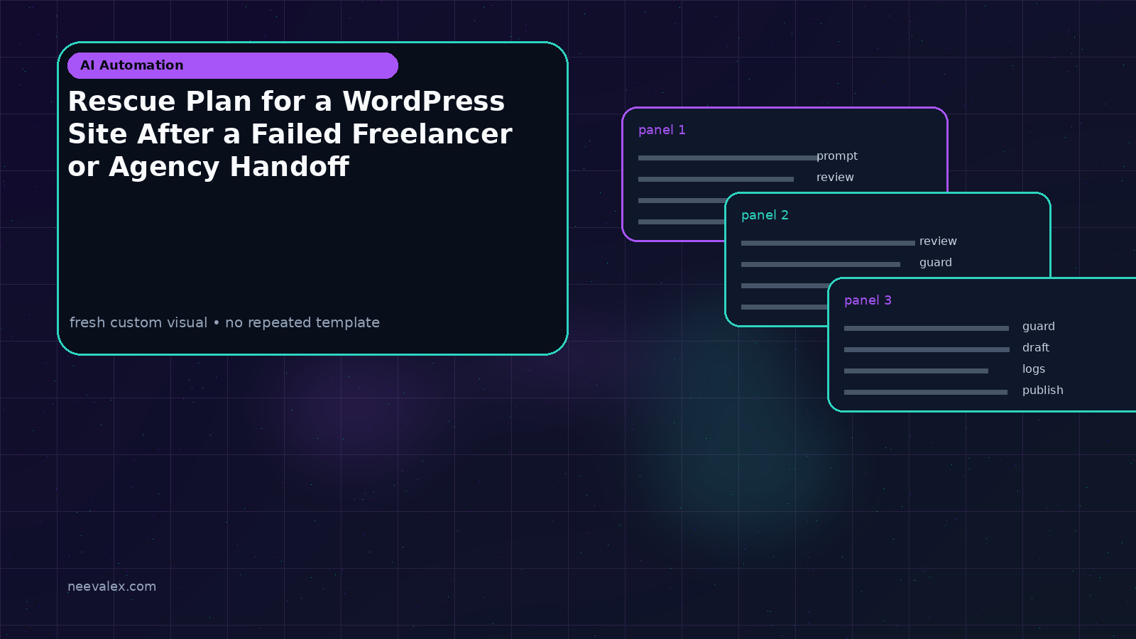The image size is (1136, 639).
Task: Click 'publish' label in panel 3
Action: pos(1043,390)
